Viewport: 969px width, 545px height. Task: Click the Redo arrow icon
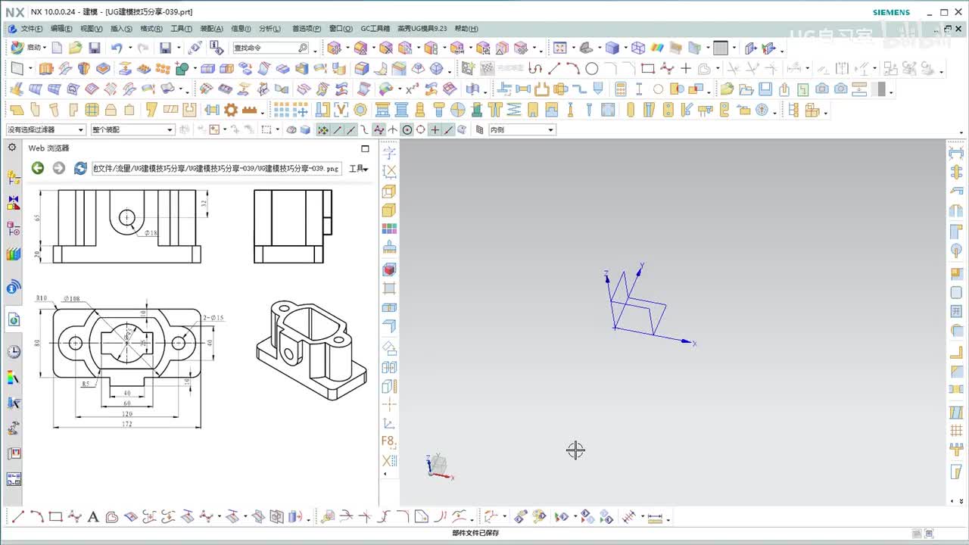coord(142,48)
